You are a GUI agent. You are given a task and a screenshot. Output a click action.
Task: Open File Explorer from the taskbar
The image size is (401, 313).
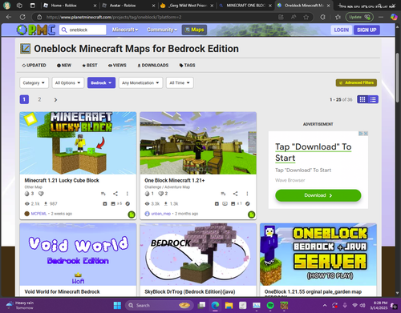click(x=229, y=305)
